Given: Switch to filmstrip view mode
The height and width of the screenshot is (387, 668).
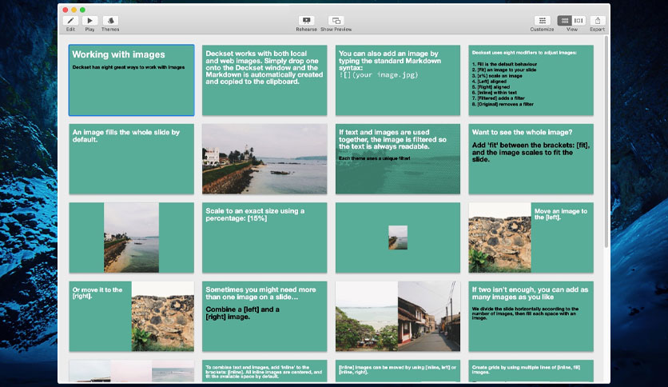Looking at the screenshot, I should click(579, 21).
